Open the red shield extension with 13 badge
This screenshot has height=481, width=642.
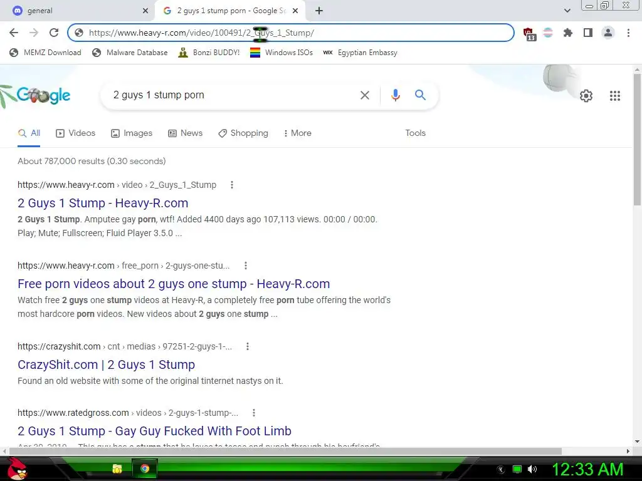[x=529, y=34]
